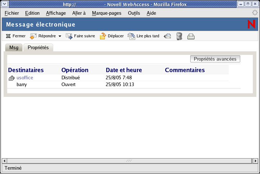Screen dimensions: 260x174
Task: Click the Novell N logo
Action: pyautogui.click(x=251, y=24)
